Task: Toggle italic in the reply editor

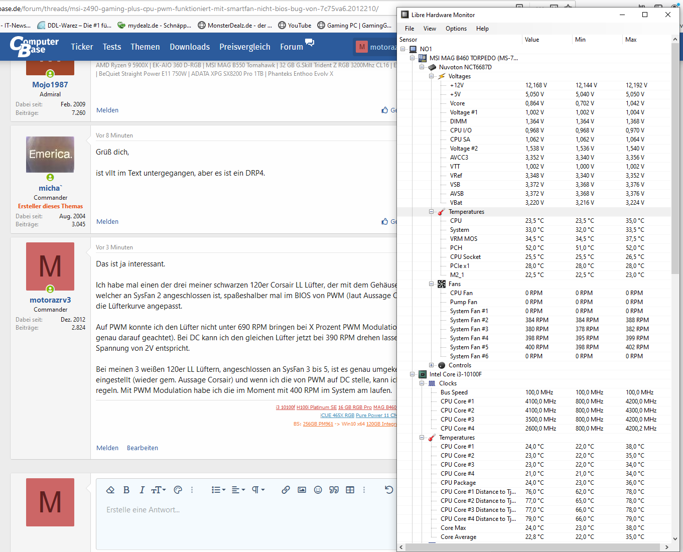Action: (142, 490)
